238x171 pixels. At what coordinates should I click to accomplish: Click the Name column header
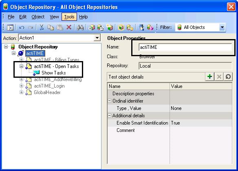139,86
